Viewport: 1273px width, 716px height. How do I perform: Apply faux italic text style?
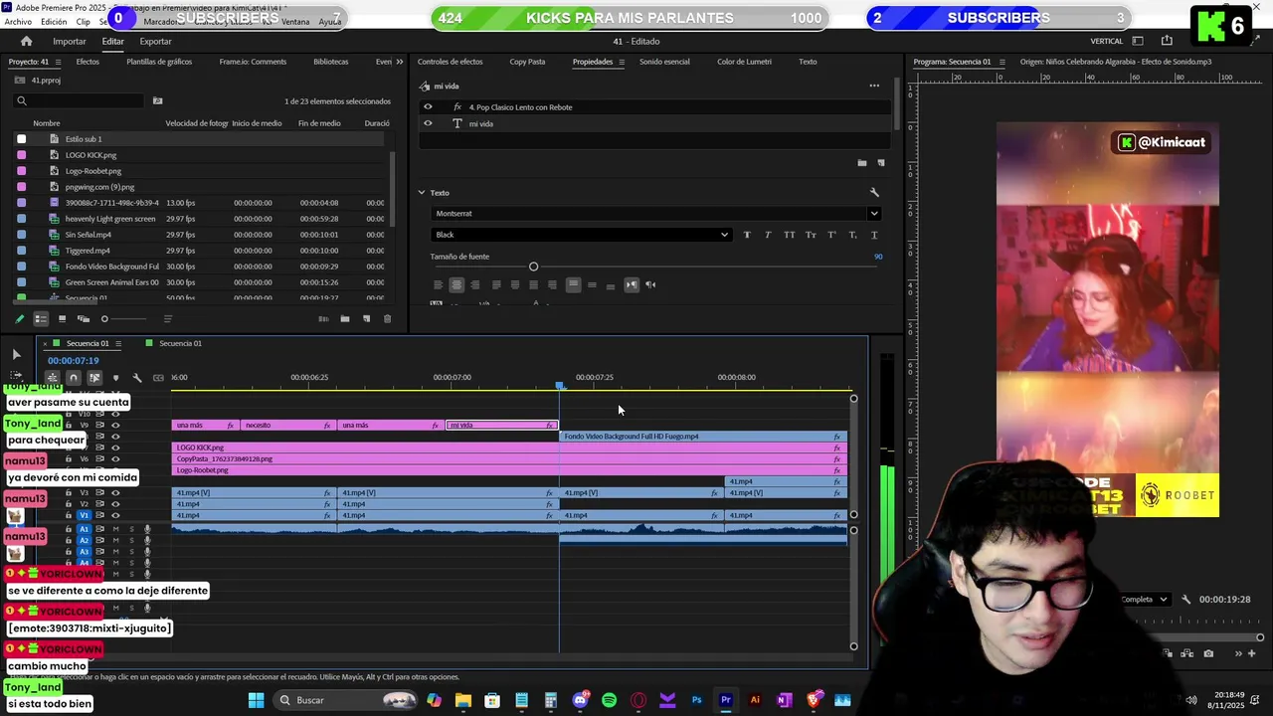[x=768, y=235]
